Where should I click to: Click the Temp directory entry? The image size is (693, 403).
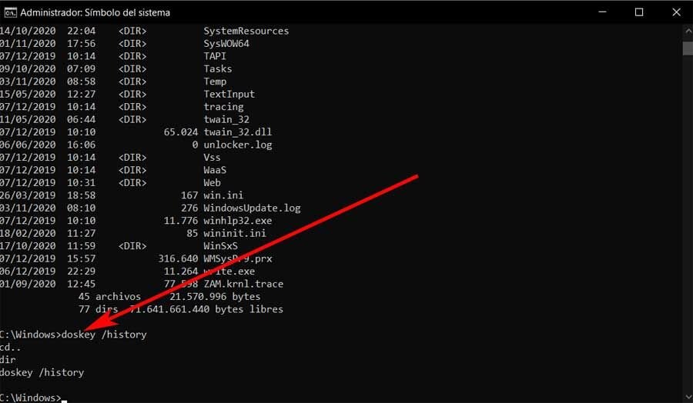click(x=216, y=82)
